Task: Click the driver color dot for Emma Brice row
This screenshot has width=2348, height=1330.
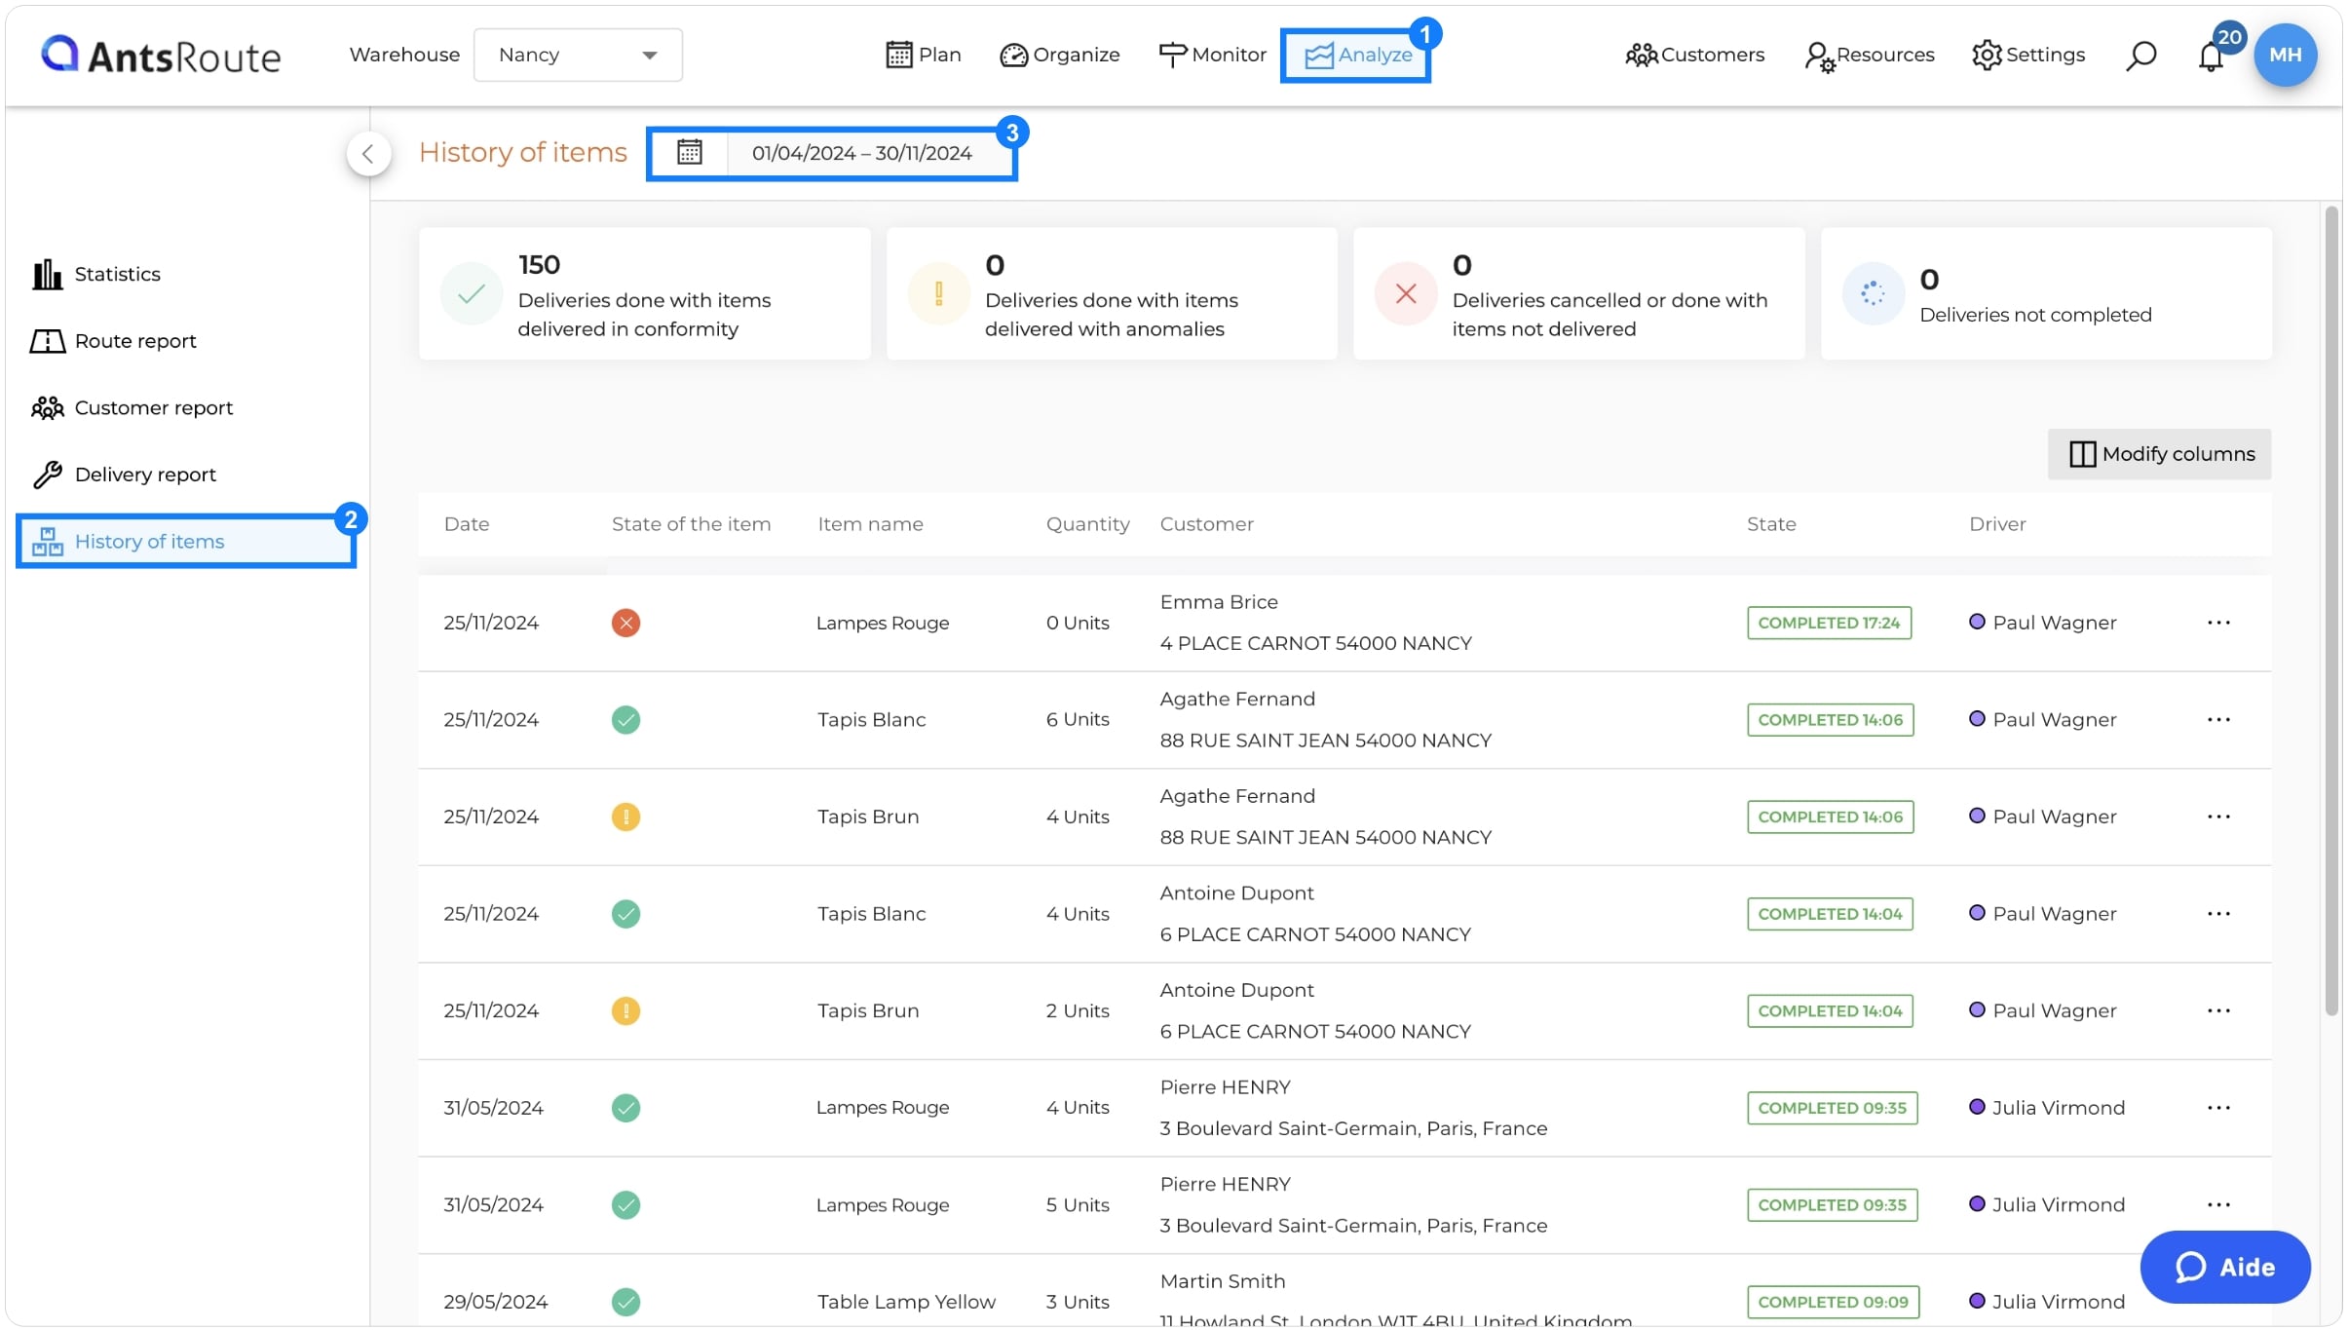Action: 1977,622
